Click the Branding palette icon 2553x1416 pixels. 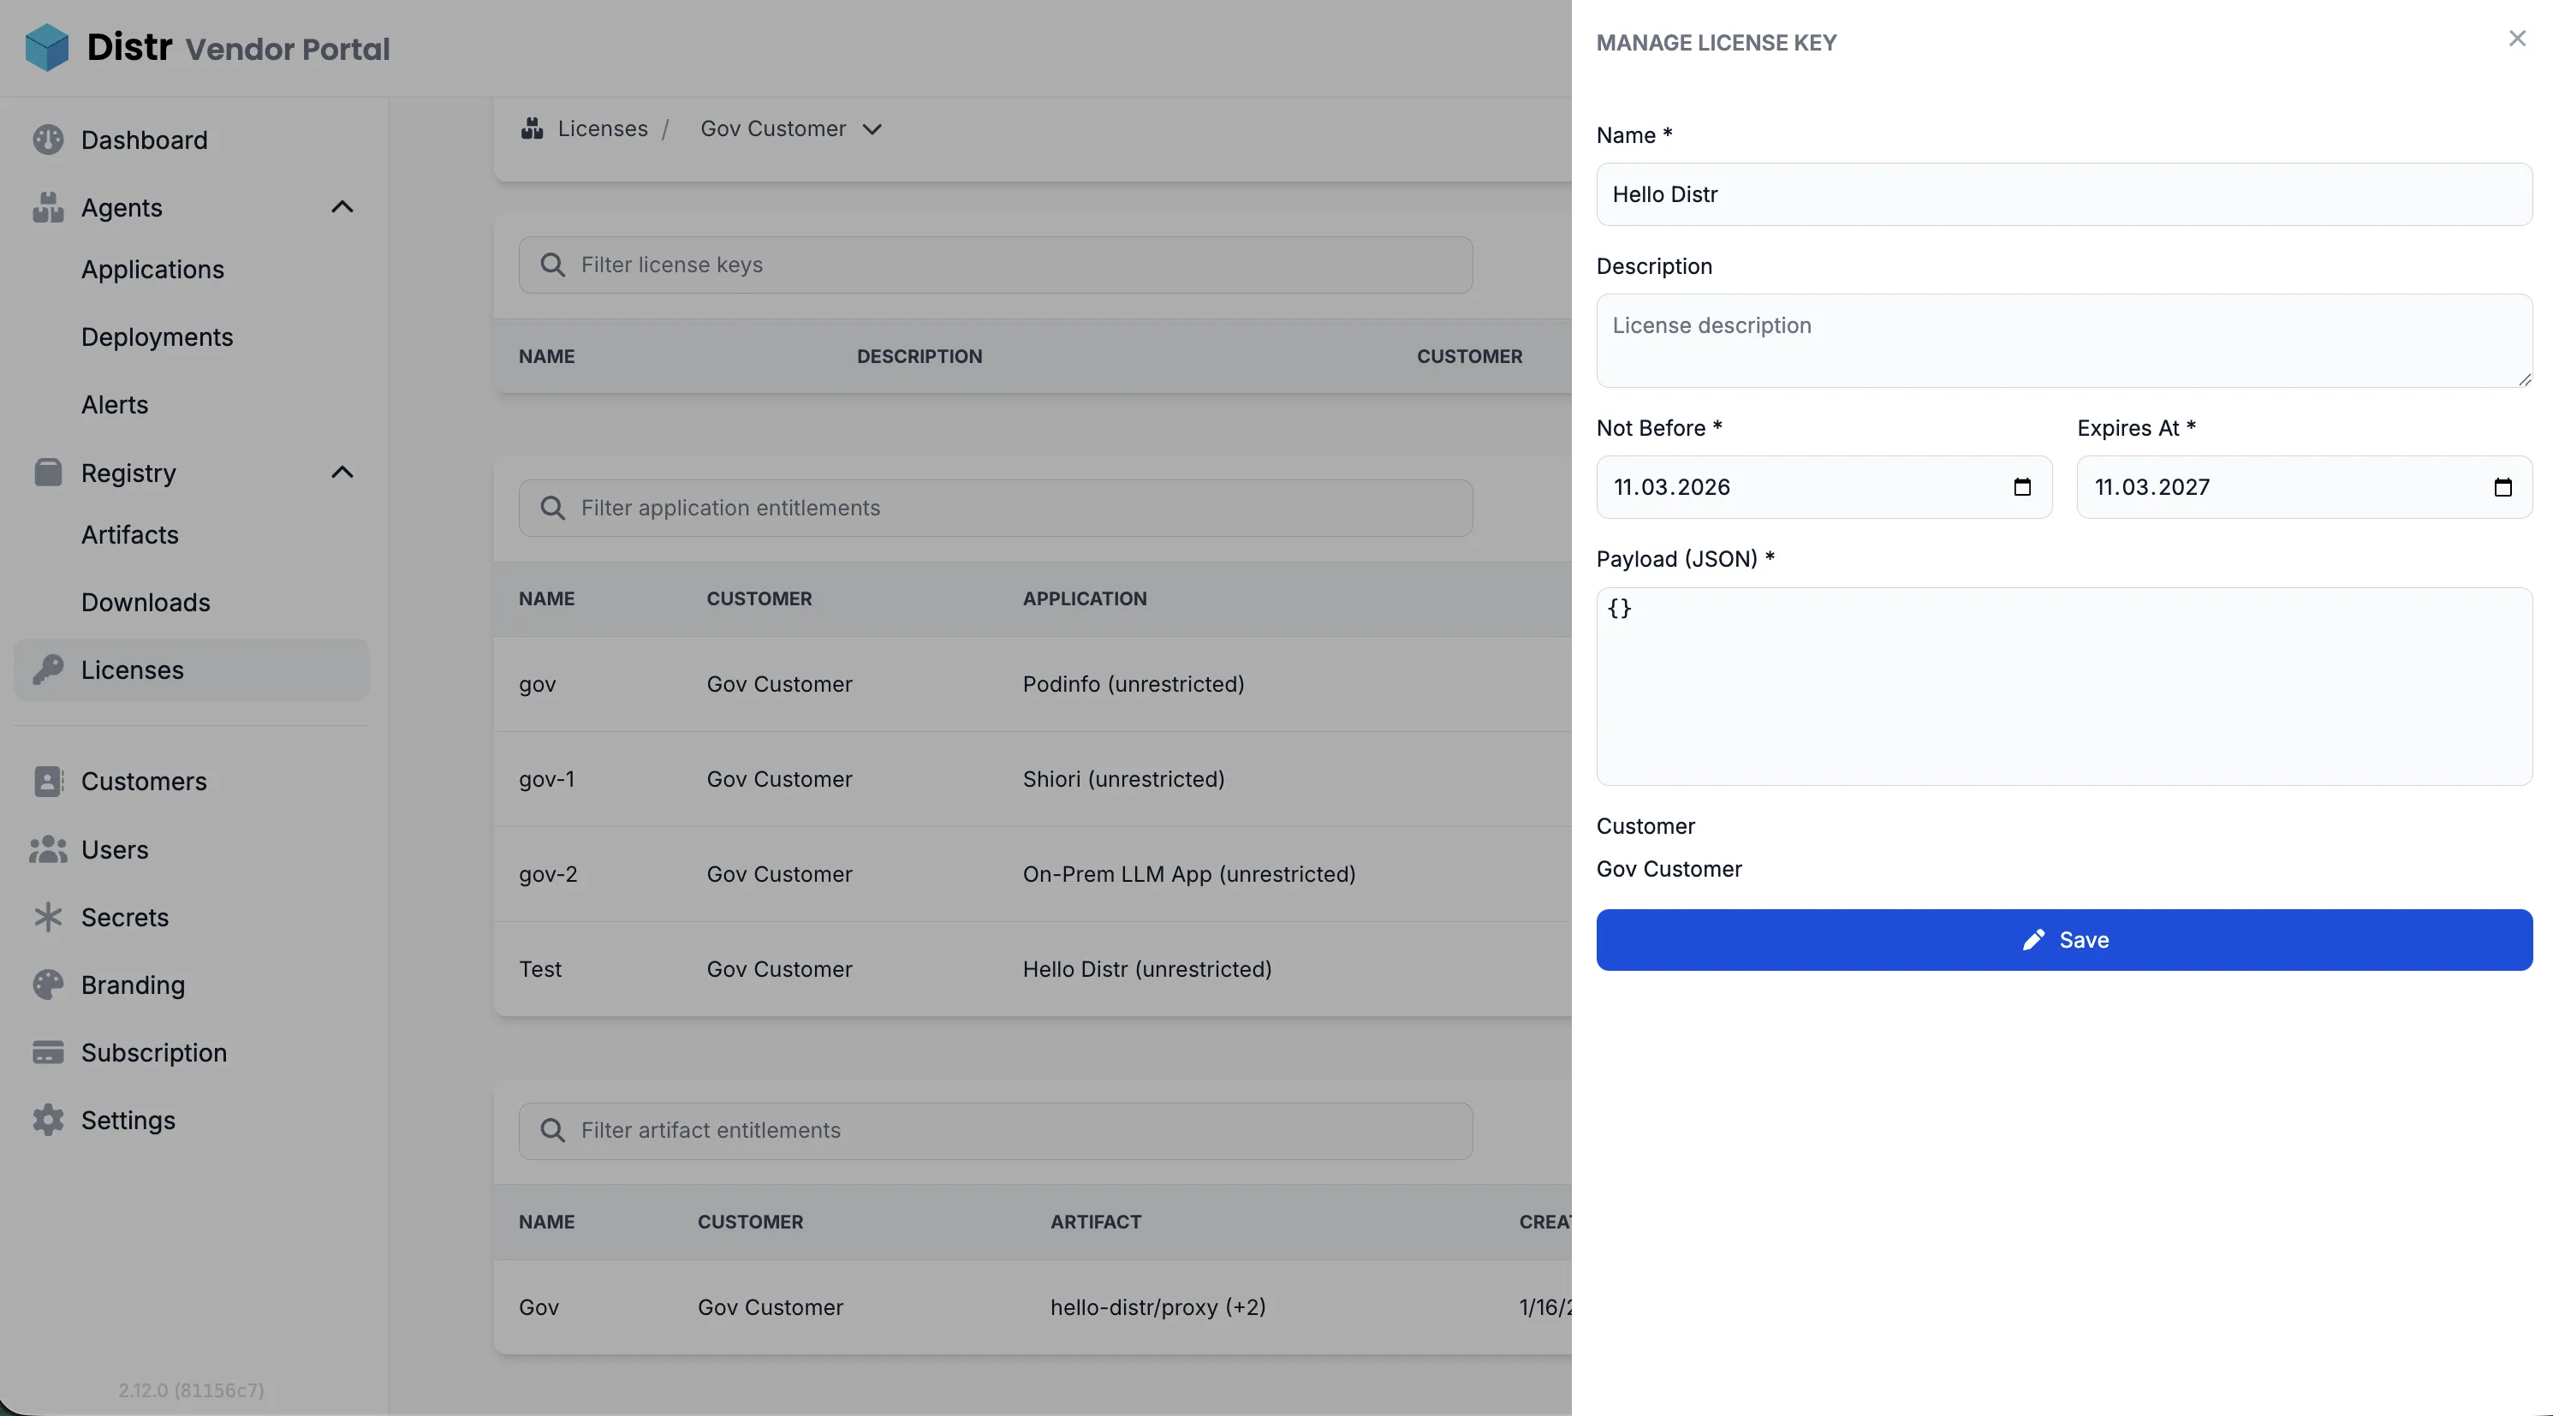(x=48, y=984)
